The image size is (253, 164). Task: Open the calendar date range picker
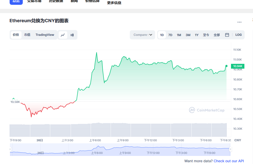227,35
